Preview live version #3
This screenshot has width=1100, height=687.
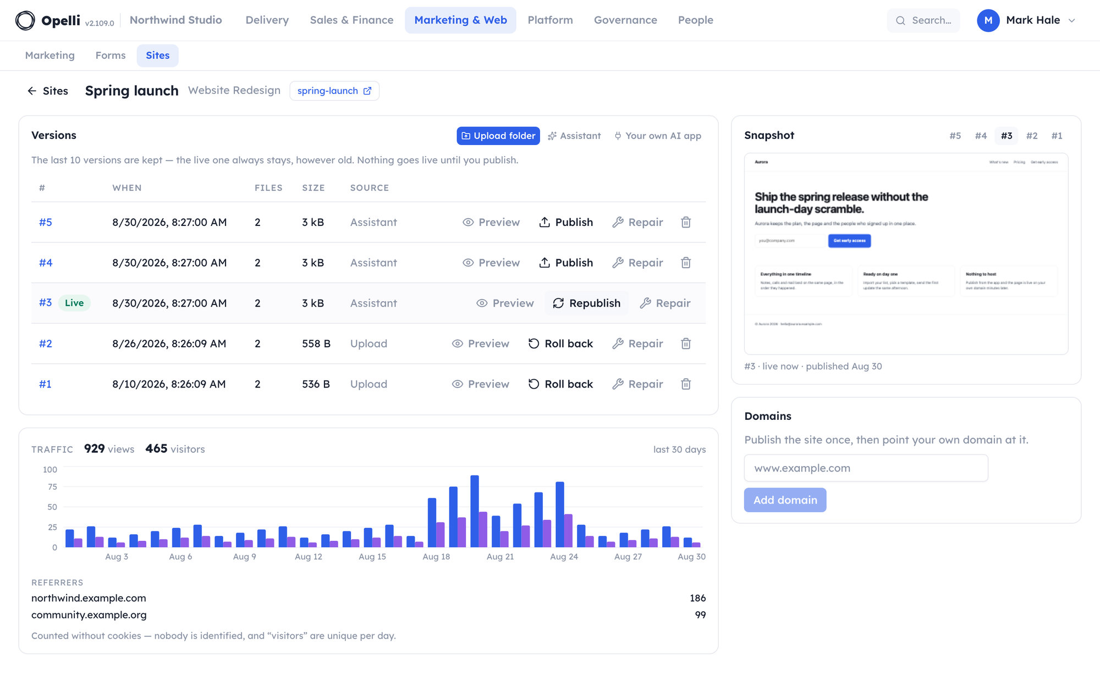pyautogui.click(x=505, y=303)
